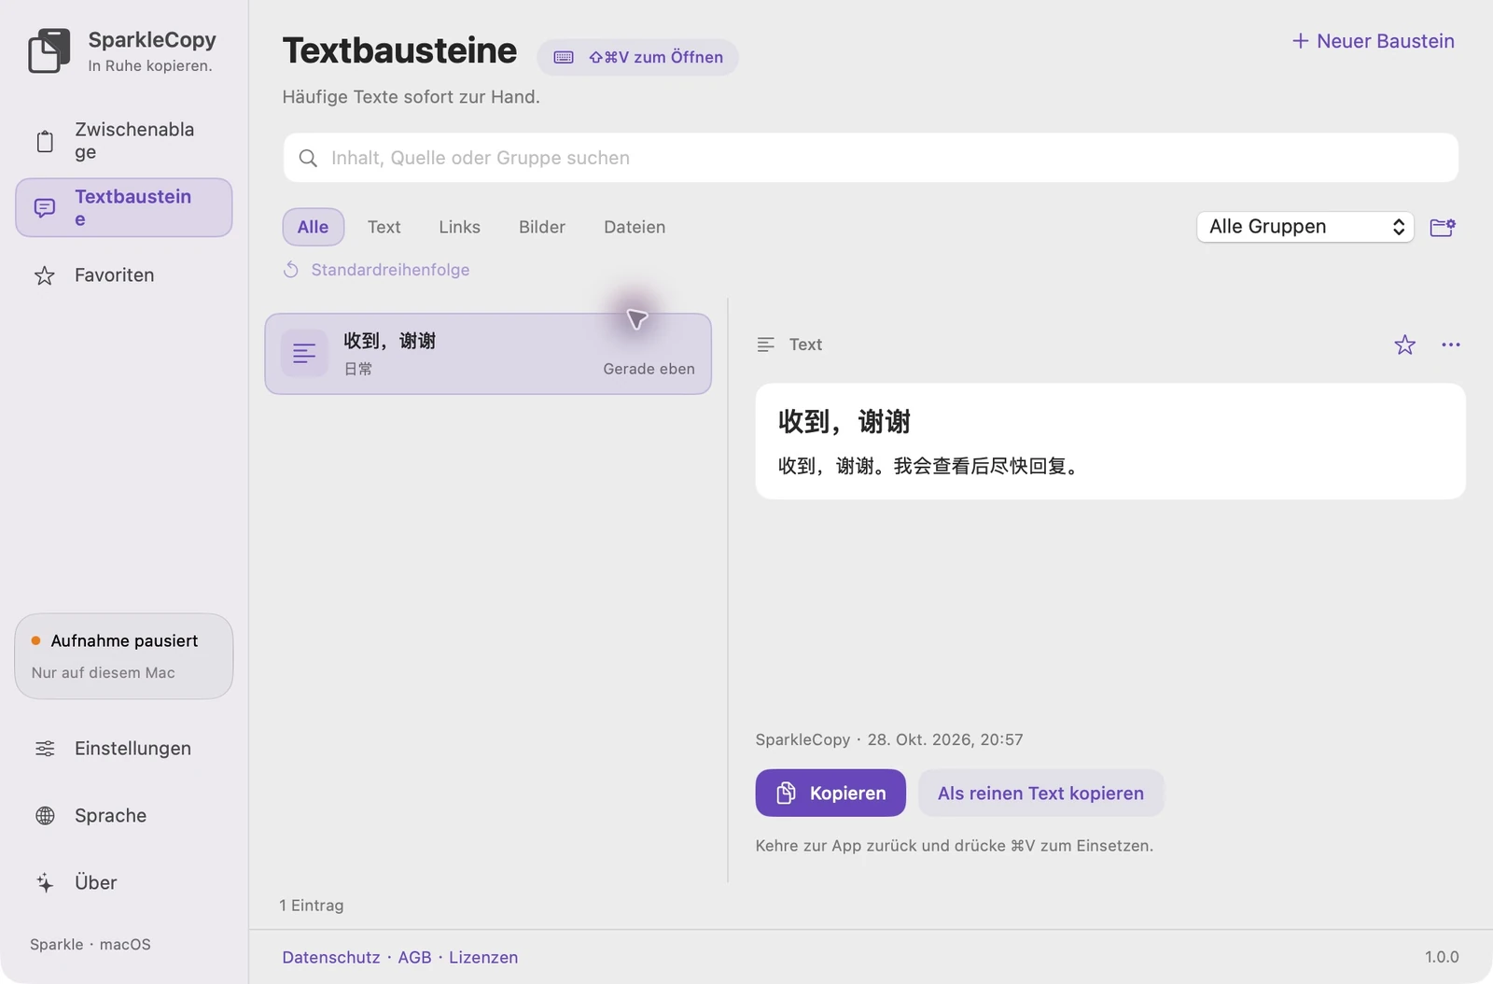This screenshot has width=1493, height=984.
Task: Open the three-dot more options menu
Action: click(x=1451, y=345)
